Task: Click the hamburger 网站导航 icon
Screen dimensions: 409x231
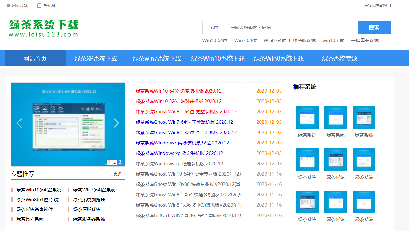Action: coord(9,6)
